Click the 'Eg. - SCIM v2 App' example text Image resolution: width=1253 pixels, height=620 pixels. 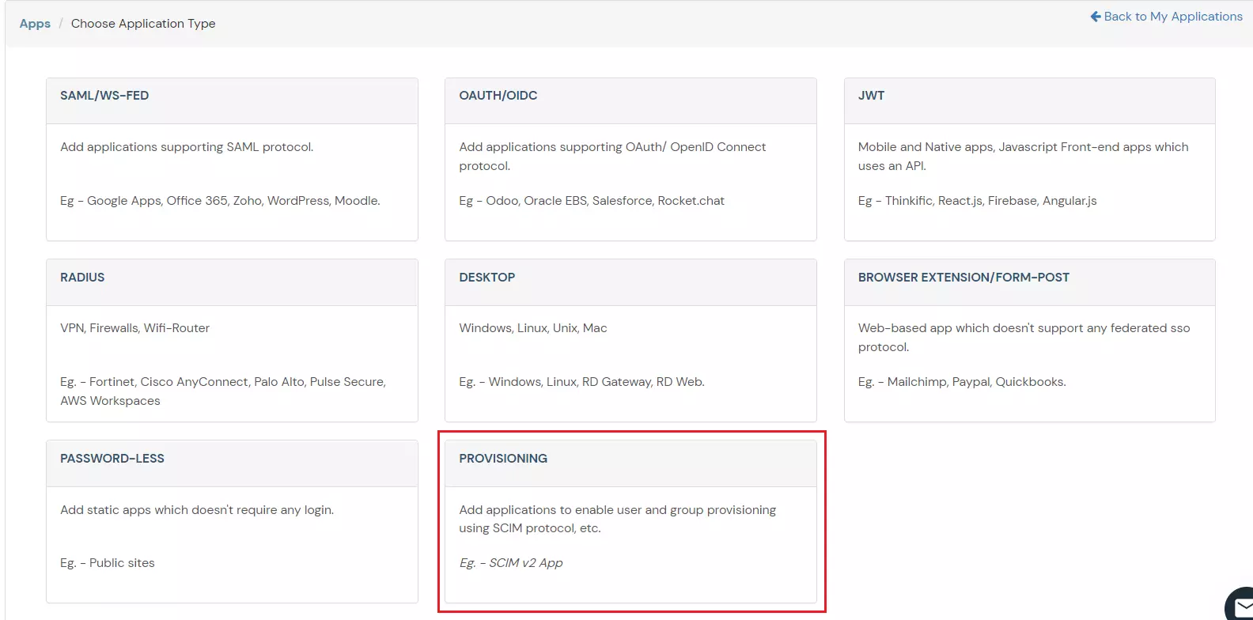click(511, 563)
